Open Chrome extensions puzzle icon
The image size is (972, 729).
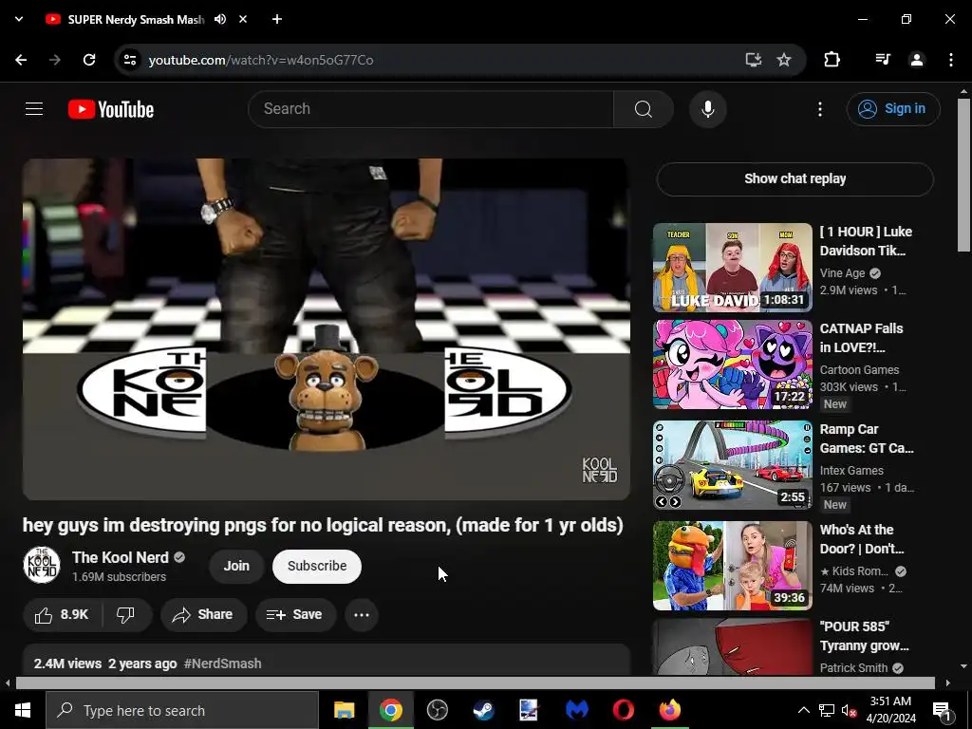(x=832, y=60)
